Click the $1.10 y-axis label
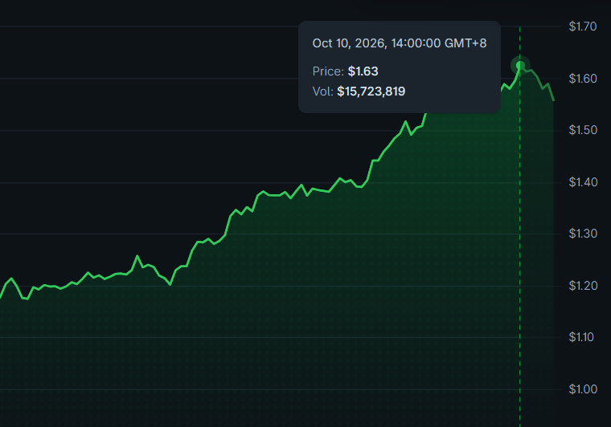 [581, 337]
